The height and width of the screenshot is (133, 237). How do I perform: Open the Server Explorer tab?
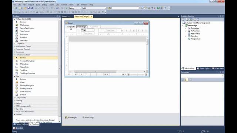click(21, 124)
